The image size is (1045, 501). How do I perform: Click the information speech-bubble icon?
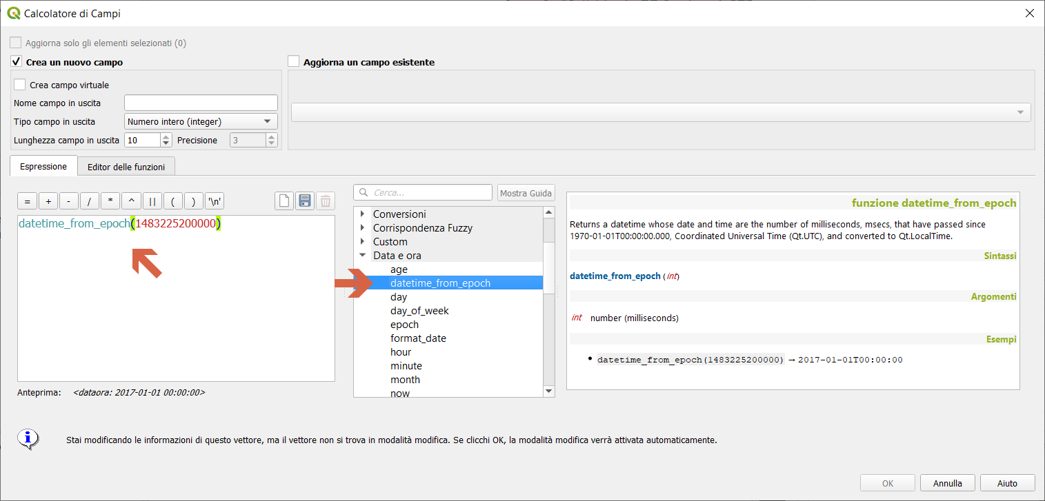click(28, 439)
